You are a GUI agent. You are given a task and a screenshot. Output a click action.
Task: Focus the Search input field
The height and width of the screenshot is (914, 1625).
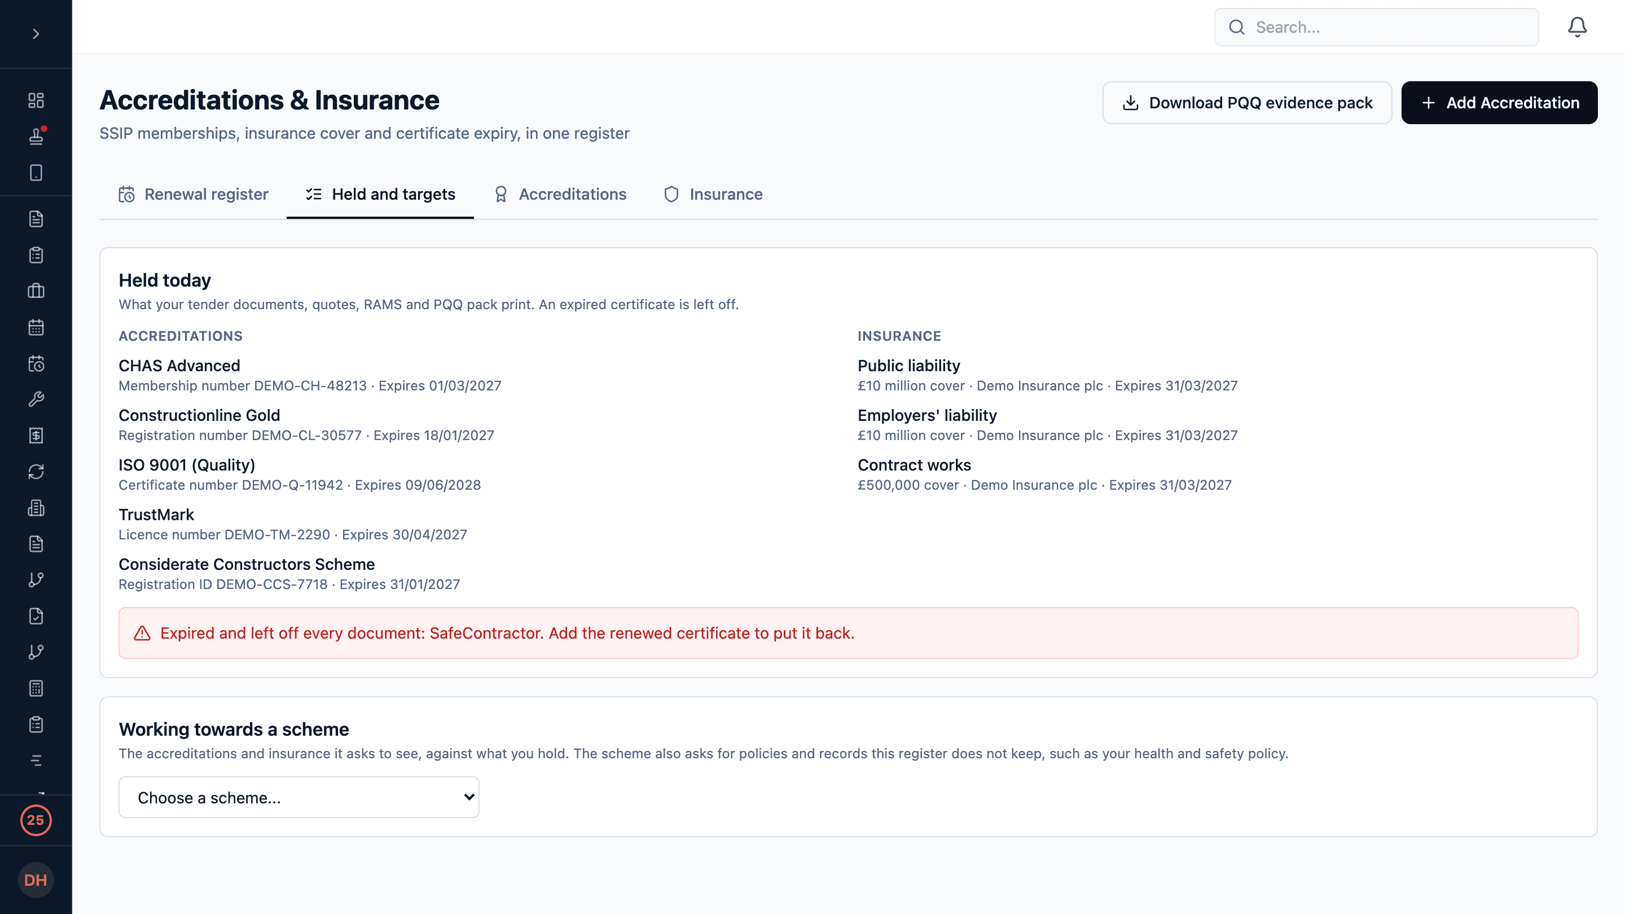pyautogui.click(x=1377, y=27)
